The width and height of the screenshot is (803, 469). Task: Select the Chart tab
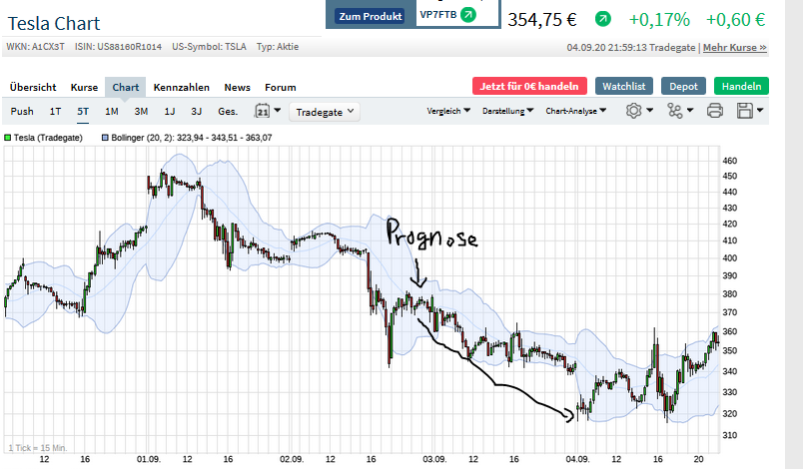pos(126,87)
